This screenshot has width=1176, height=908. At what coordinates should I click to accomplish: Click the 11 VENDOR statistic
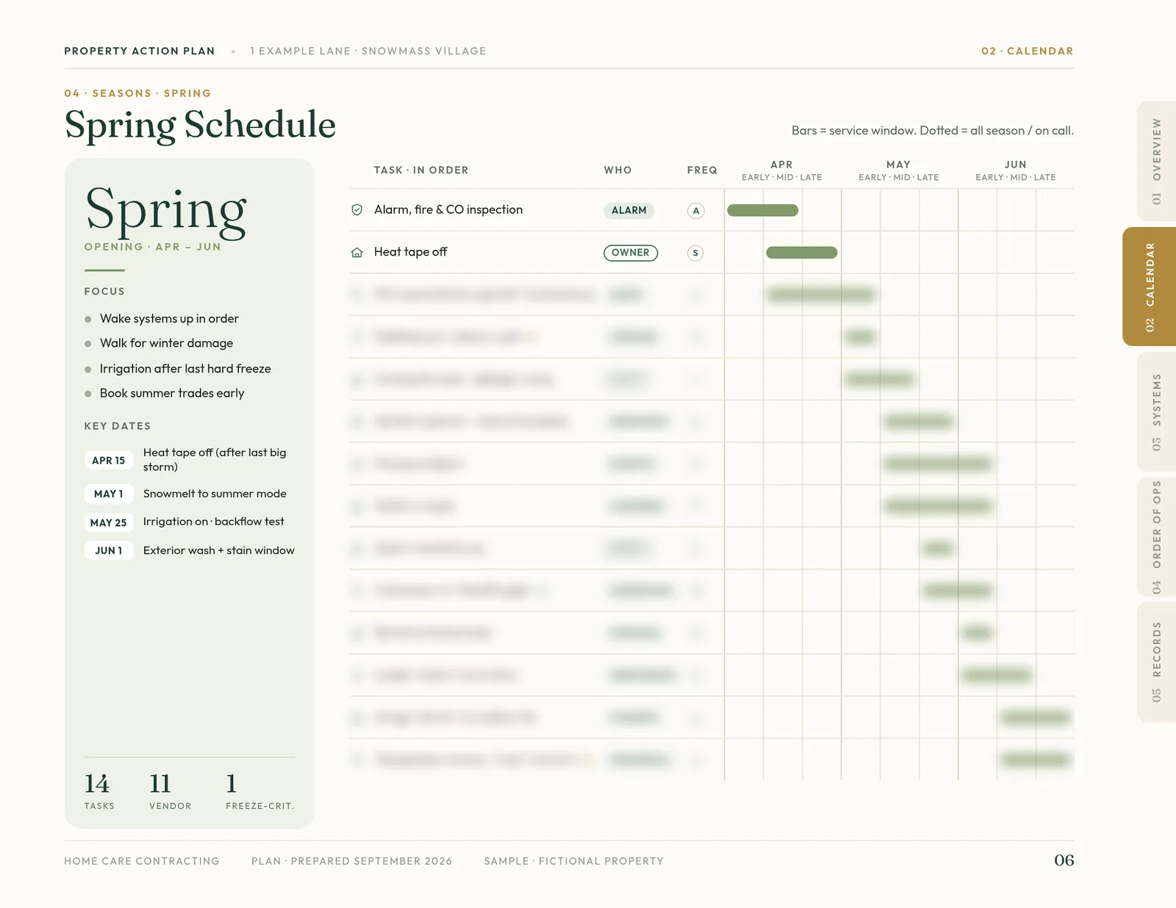point(170,790)
